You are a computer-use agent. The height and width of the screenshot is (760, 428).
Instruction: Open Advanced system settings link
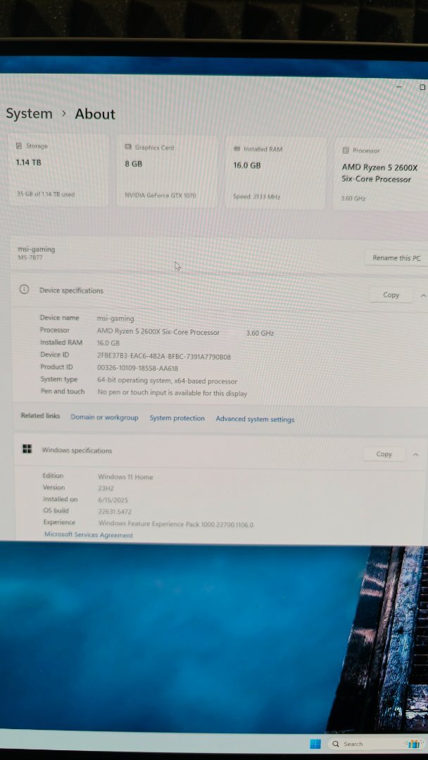click(255, 419)
